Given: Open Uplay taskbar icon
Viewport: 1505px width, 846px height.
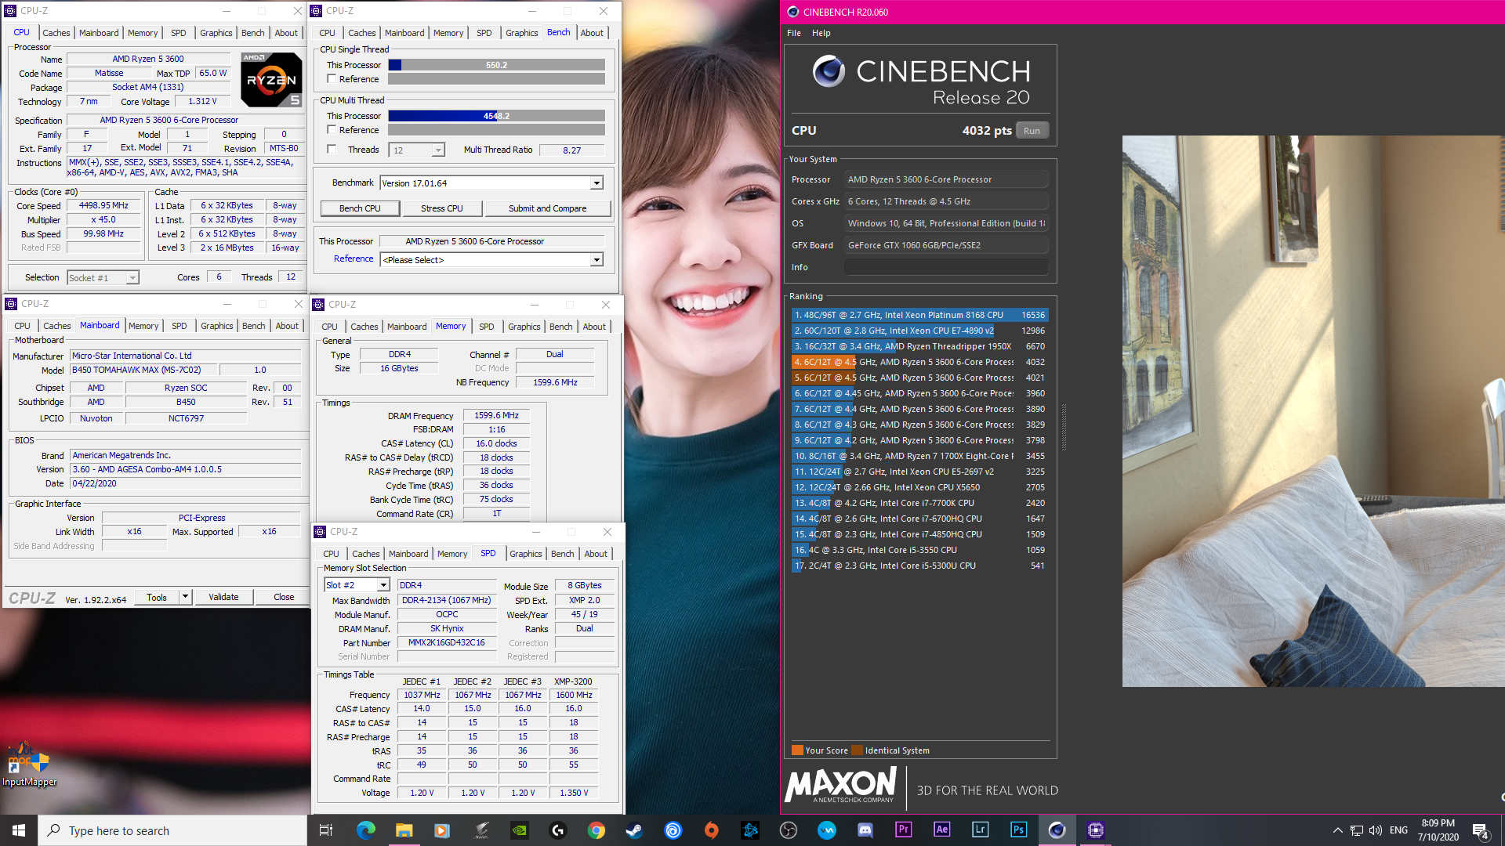Looking at the screenshot, I should tap(673, 830).
